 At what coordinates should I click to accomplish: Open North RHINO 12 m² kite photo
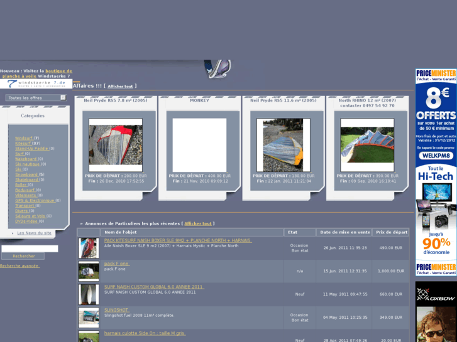[367, 145]
